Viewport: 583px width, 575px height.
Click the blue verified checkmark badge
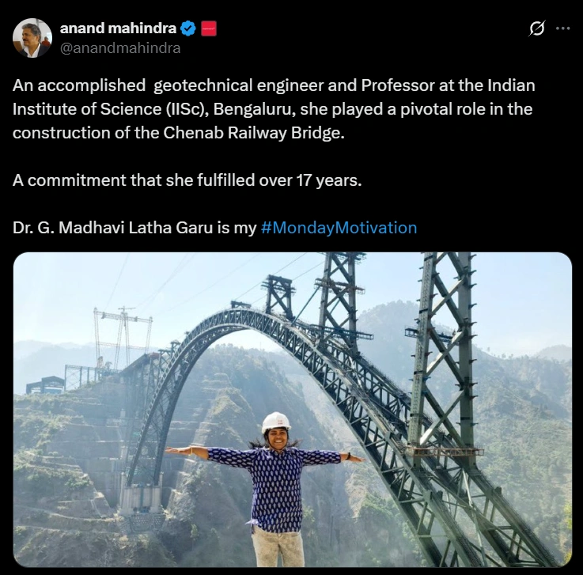[188, 28]
